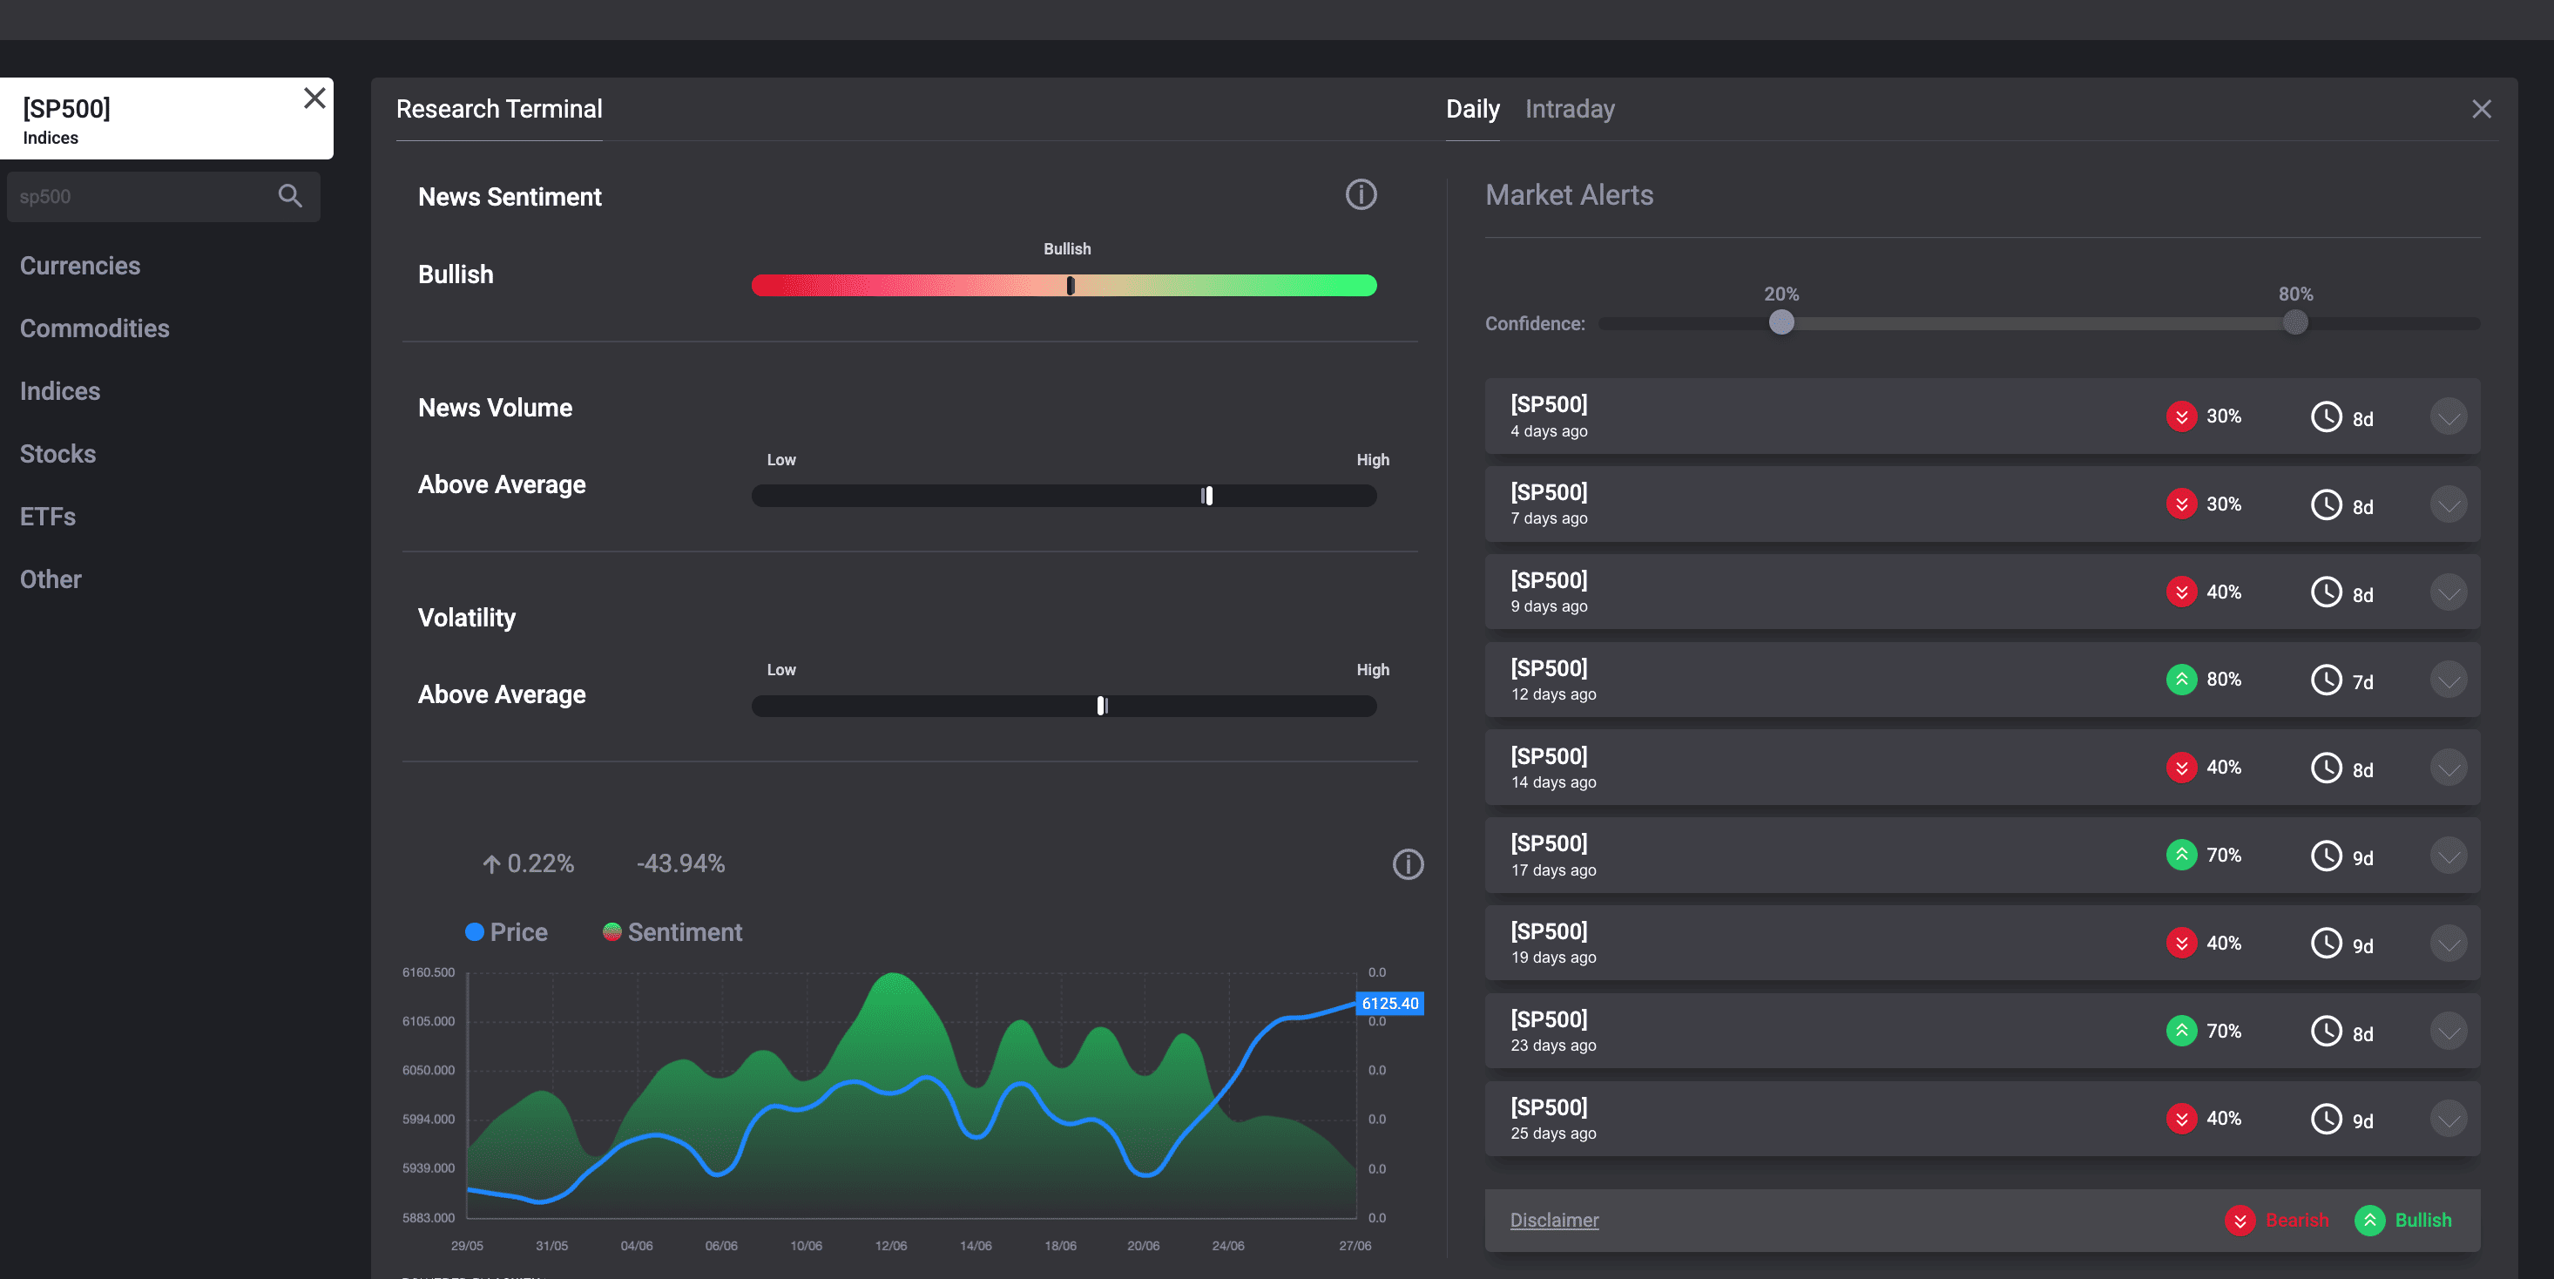This screenshot has height=1279, width=2554.
Task: Close the Research Terminal panel
Action: point(2481,109)
